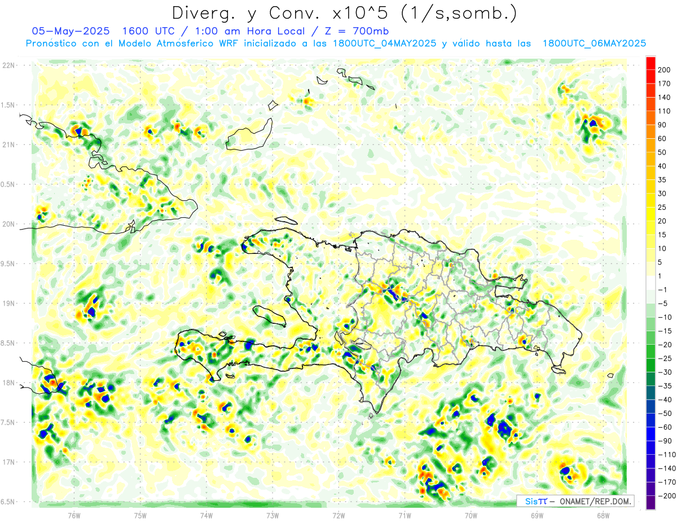Click the 'ONAMET/REP.DOM.' credit label
Screen dimensions: 677x523
(x=594, y=501)
